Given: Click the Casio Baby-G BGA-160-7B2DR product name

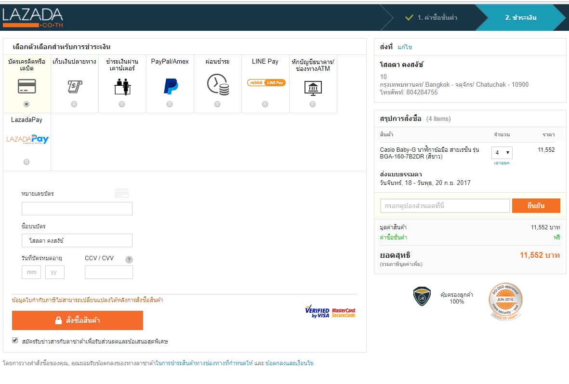Looking at the screenshot, I should tap(429, 153).
